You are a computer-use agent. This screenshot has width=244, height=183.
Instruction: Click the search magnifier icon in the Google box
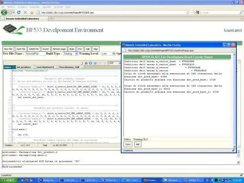click(241, 13)
